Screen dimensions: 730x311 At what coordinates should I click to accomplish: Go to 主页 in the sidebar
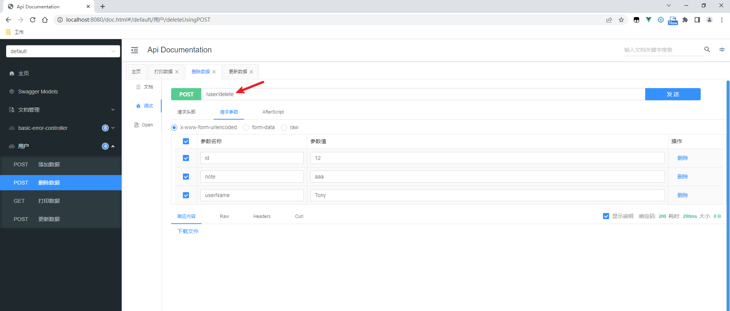61,73
